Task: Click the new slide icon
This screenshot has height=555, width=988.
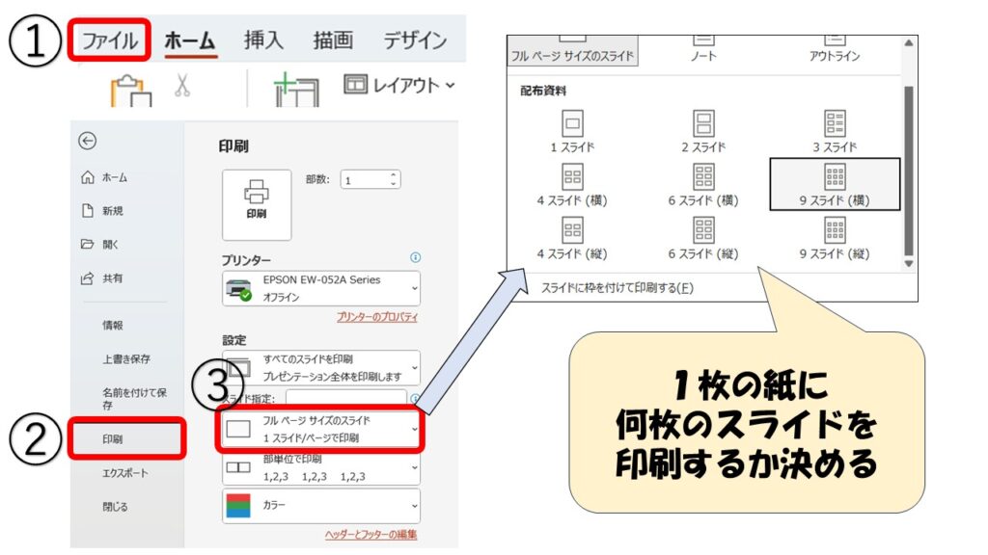Action: tap(296, 90)
